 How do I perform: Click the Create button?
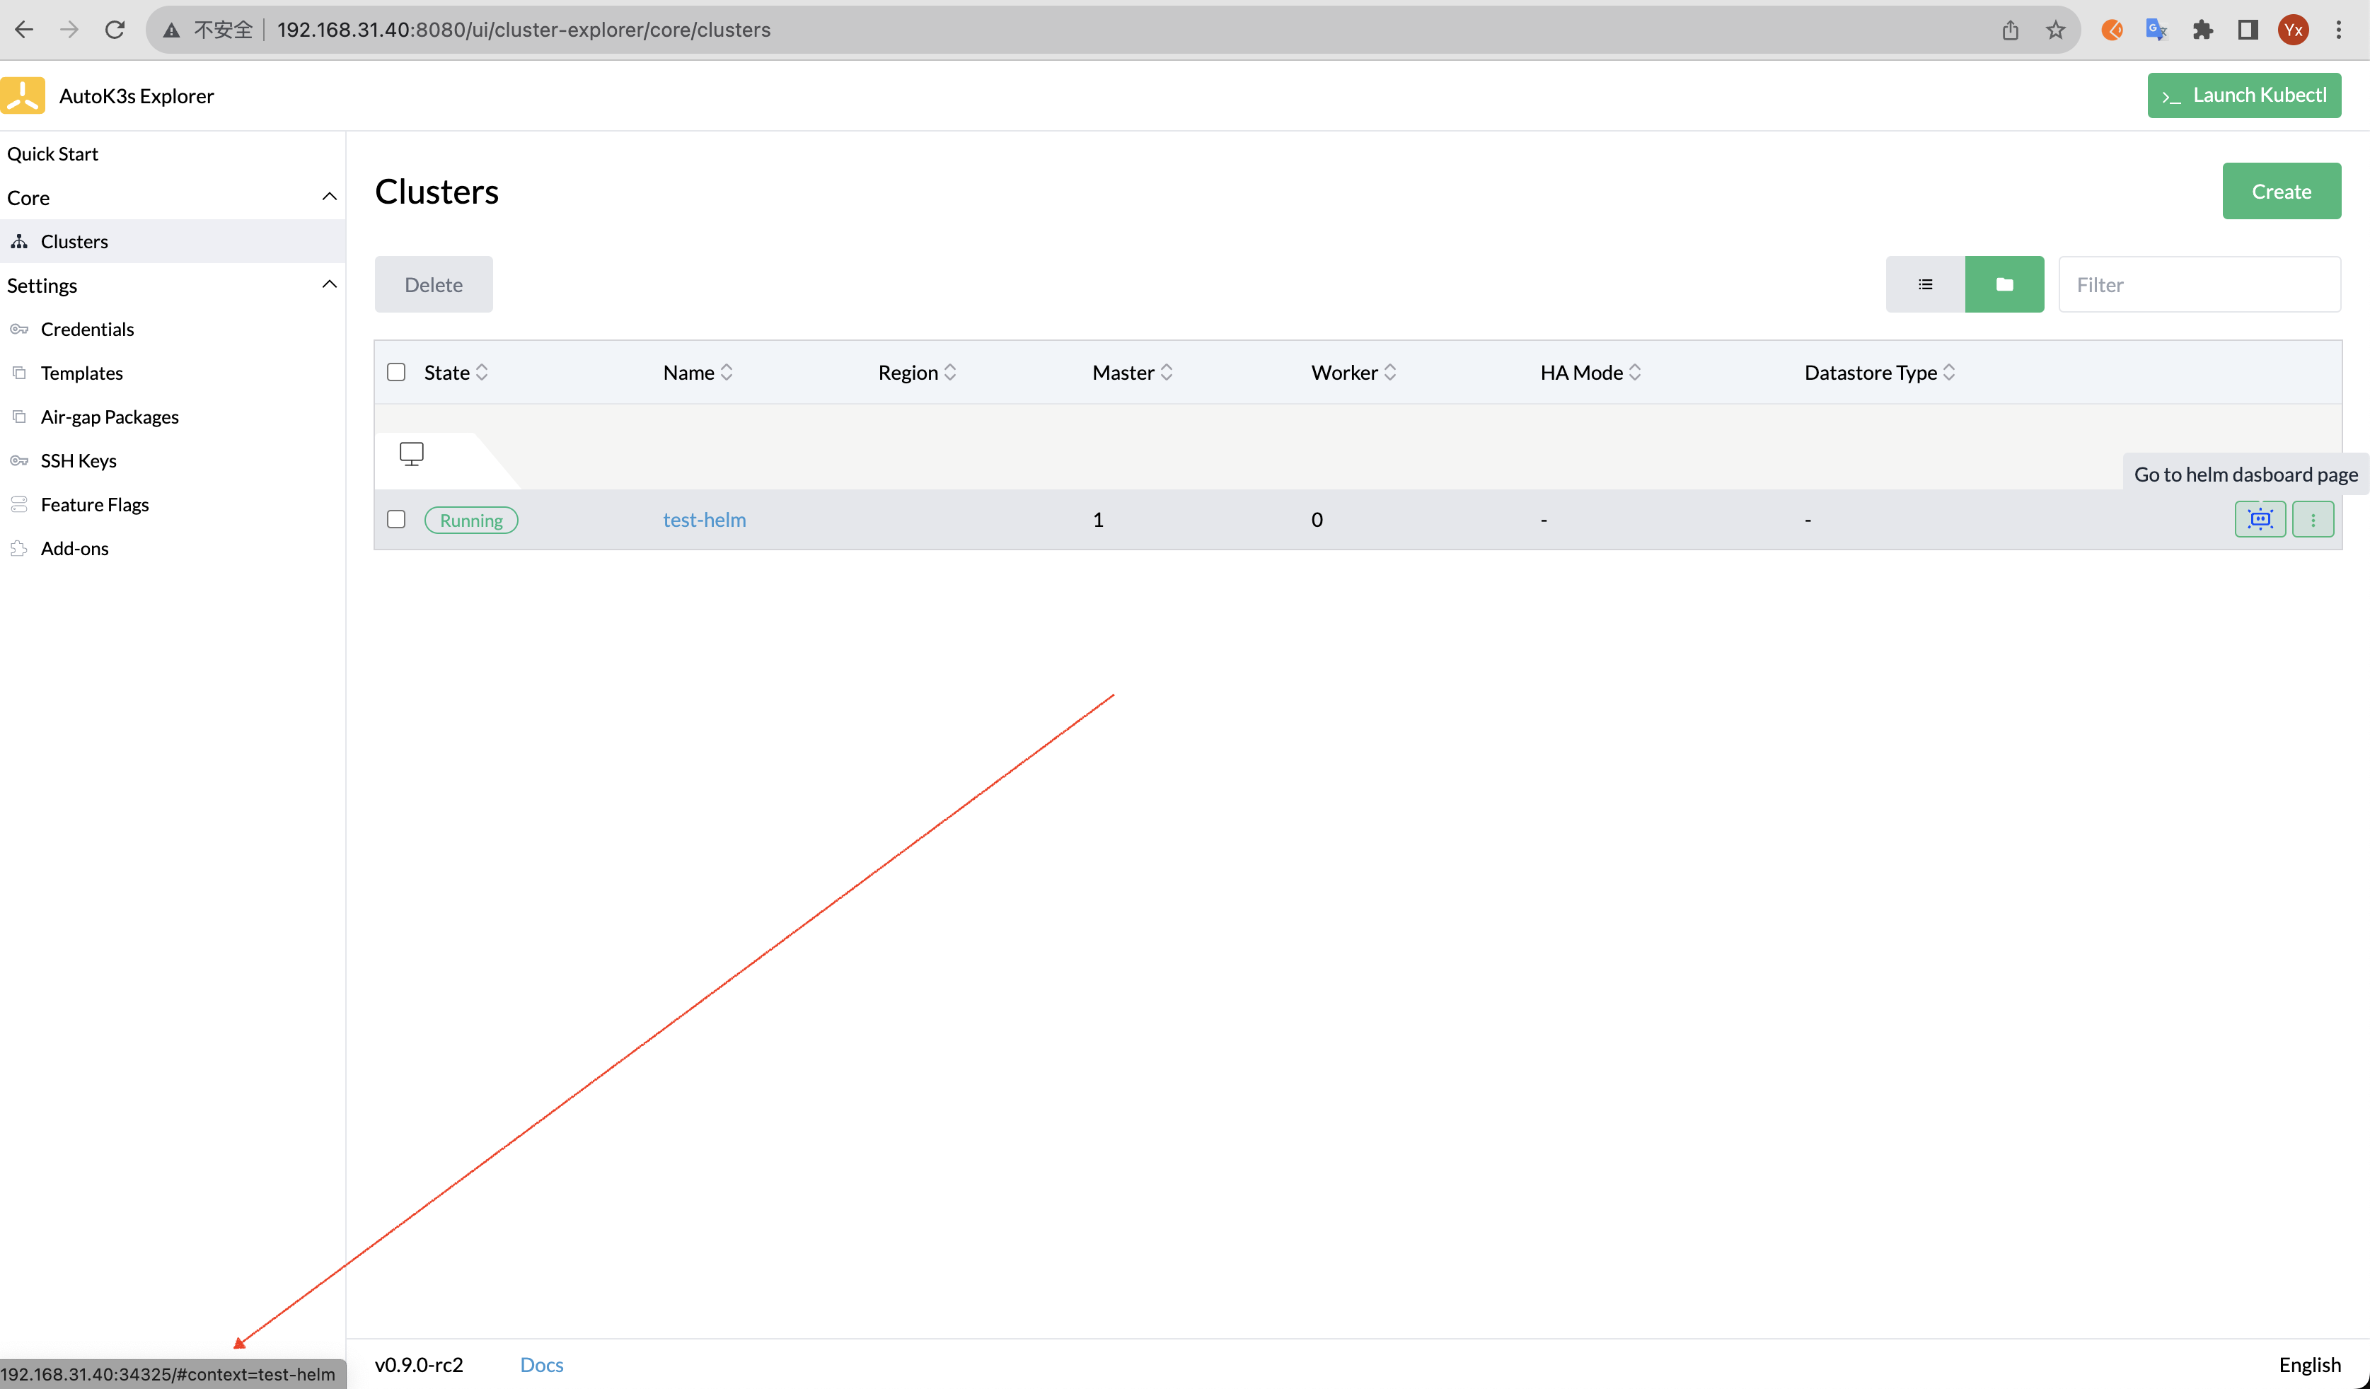point(2282,190)
